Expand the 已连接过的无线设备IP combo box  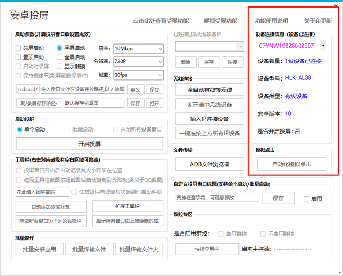[210, 47]
